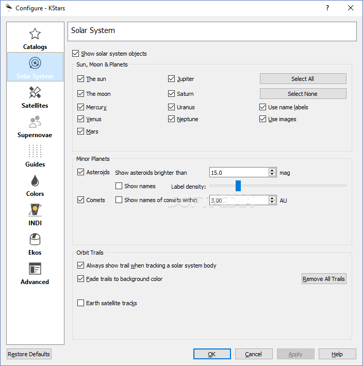Click Select All planets button
Viewport: 363px width, 366px height.
(303, 79)
